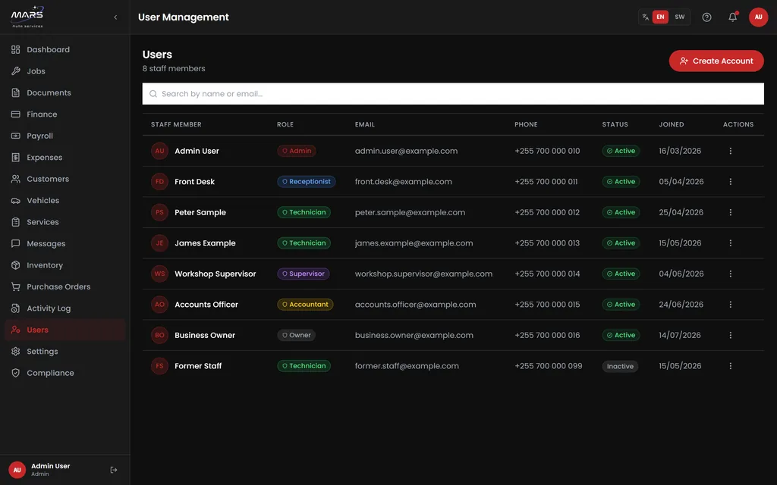Image resolution: width=777 pixels, height=485 pixels.
Task: Click the admin.user@example.com email
Action: pyautogui.click(x=407, y=151)
